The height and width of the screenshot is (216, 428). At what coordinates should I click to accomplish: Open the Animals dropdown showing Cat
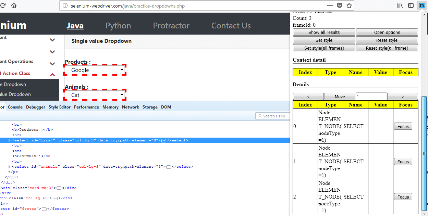tap(95, 95)
